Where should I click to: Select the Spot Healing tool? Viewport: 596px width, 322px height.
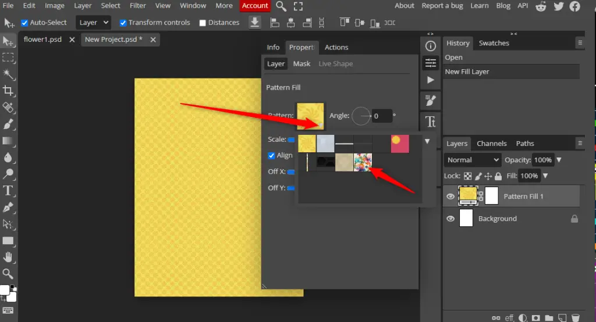8,108
